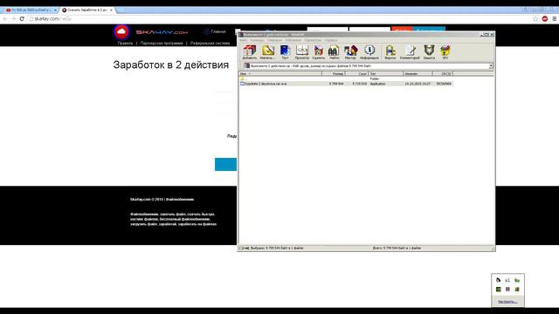Viewport: 559px width, 314px height.
Task: Click the 'Skачay.com © 2015' footer text
Action: [162, 200]
